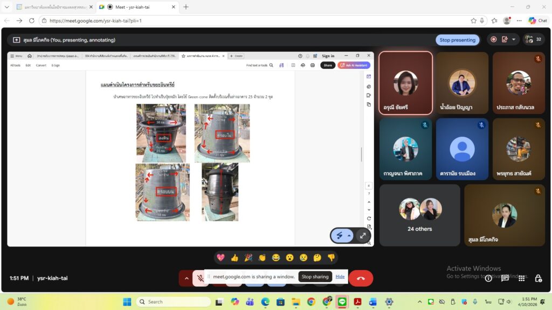
Task: Open participants list showing 32 people
Action: (x=533, y=40)
